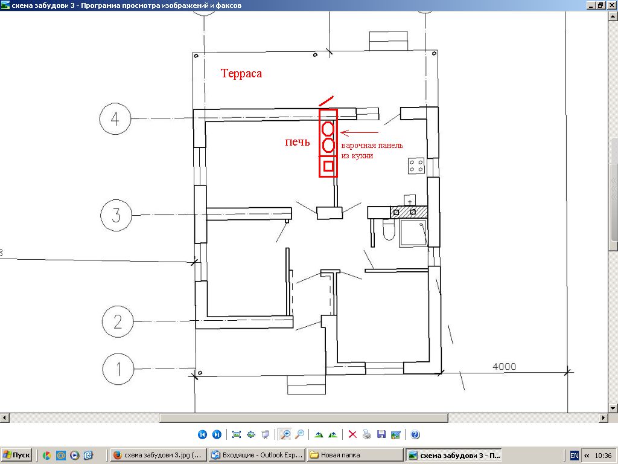Click the horizontal scrollbar right arrow
The image size is (618, 464).
[x=604, y=417]
